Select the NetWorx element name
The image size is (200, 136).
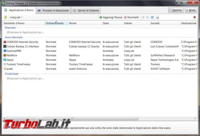tap(12, 55)
